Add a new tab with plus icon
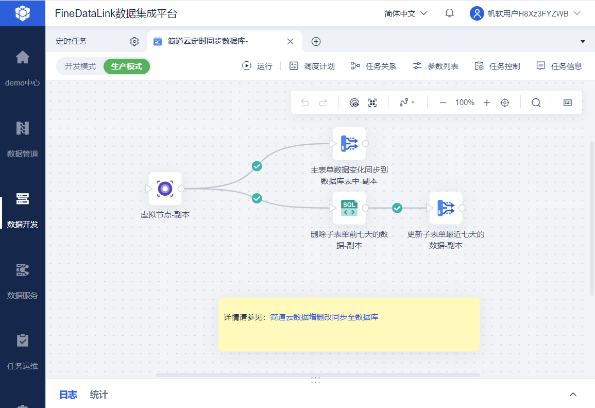595x408 pixels. click(x=316, y=41)
